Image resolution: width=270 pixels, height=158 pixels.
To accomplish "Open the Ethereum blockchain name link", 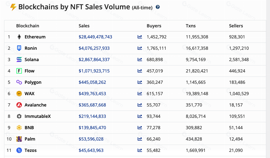I will coord(35,37).
